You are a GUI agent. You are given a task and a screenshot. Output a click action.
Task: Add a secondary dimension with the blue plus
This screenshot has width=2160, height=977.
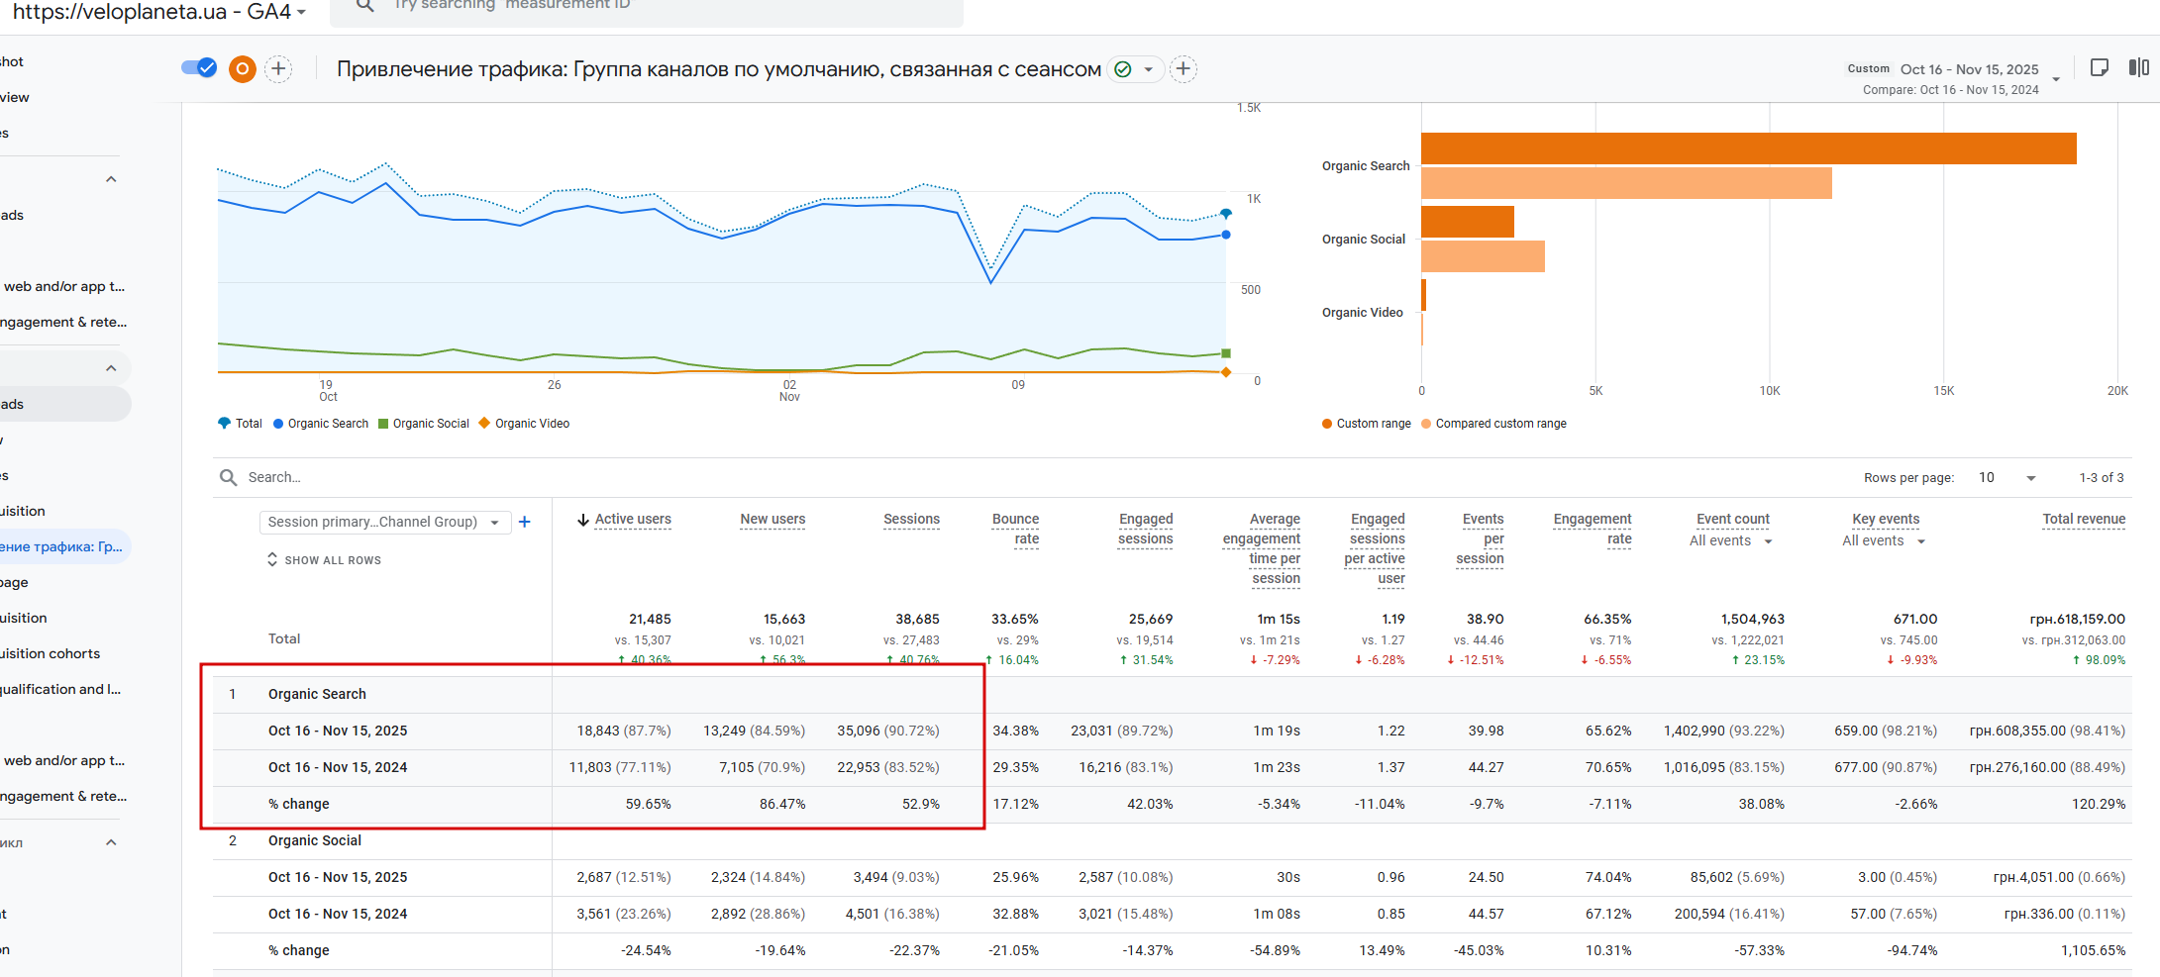pos(525,522)
